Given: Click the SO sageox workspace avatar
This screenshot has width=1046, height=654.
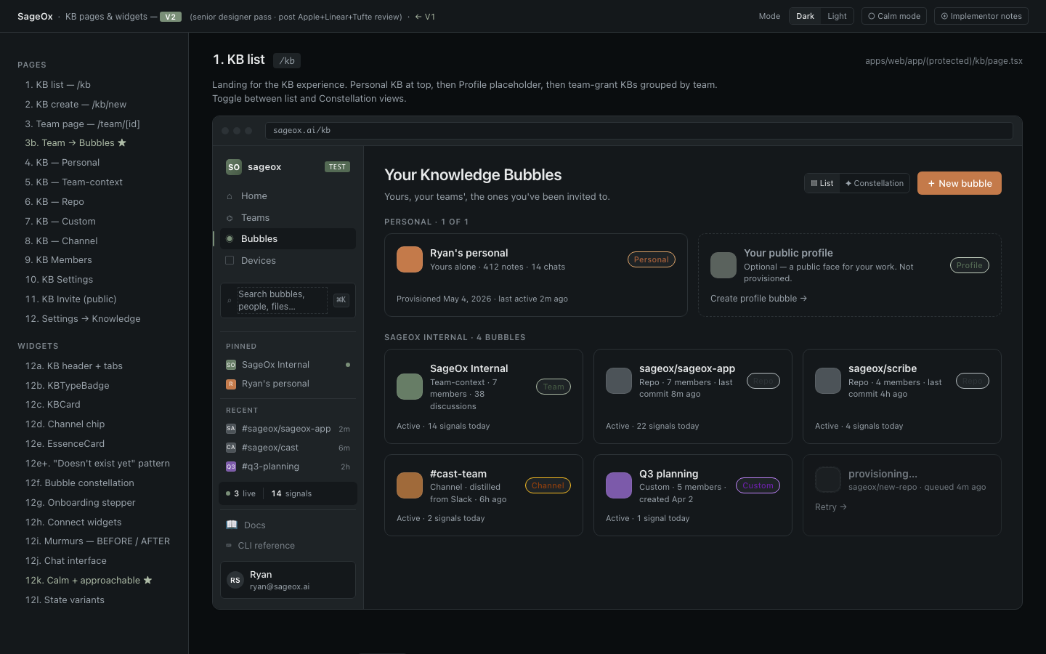Looking at the screenshot, I should point(234,166).
